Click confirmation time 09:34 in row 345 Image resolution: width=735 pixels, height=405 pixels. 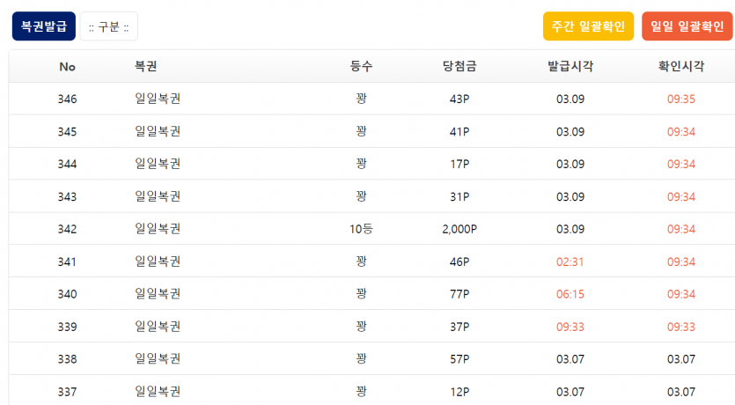(x=681, y=132)
